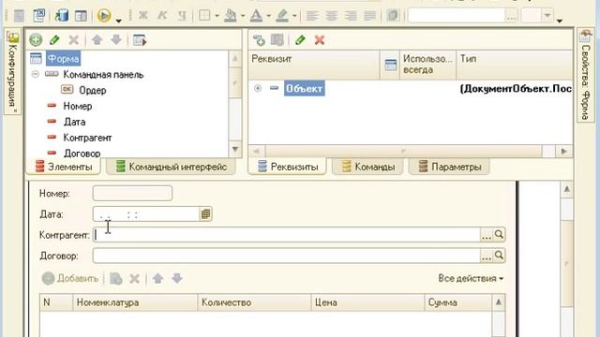The height and width of the screenshot is (337, 600).
Task: Click the text color A icon
Action: click(256, 15)
